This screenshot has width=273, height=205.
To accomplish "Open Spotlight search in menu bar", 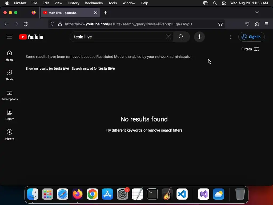I will coord(215,3).
